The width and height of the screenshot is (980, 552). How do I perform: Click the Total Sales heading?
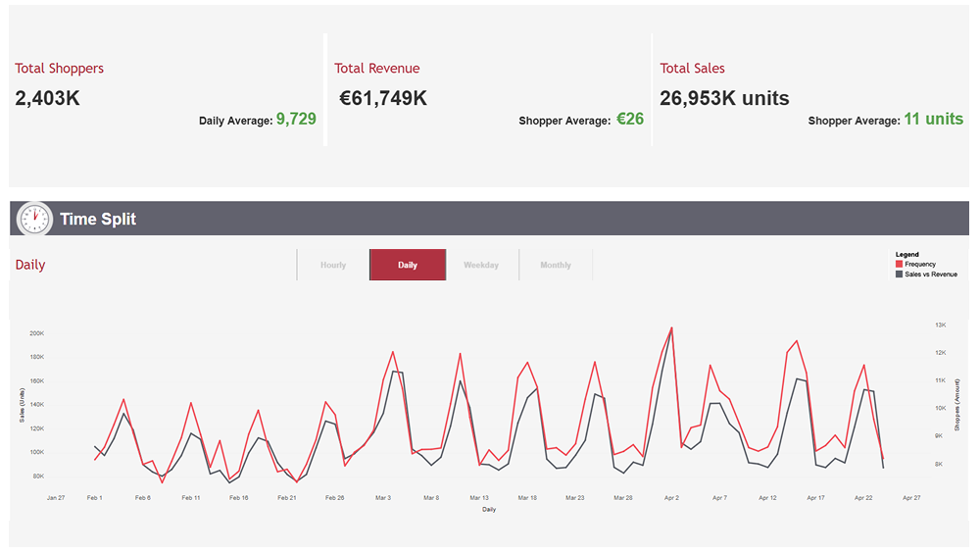tap(693, 68)
